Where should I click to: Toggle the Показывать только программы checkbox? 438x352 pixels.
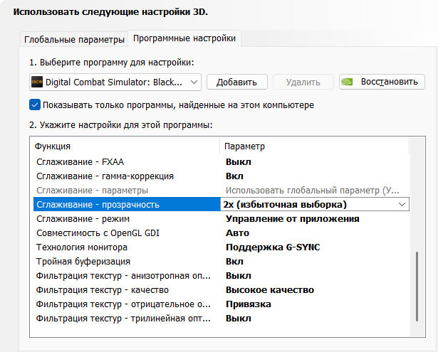click(x=35, y=105)
